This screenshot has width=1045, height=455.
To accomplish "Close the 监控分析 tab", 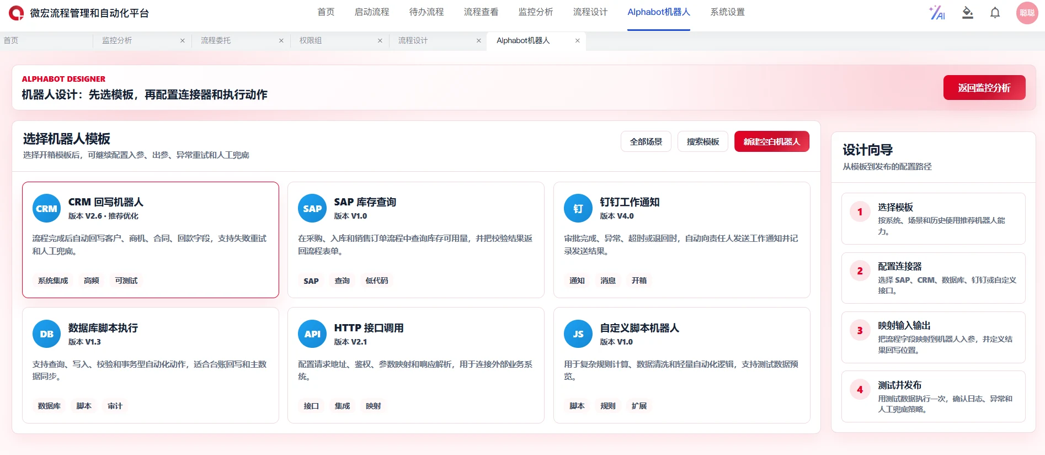I will (183, 40).
